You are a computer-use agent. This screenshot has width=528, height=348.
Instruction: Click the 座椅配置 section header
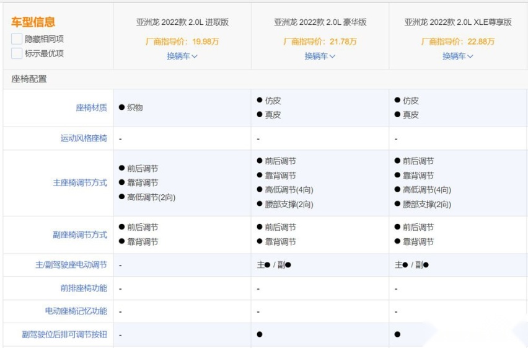pyautogui.click(x=29, y=79)
